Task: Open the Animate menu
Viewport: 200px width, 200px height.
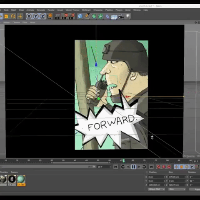Action: coord(30,10)
